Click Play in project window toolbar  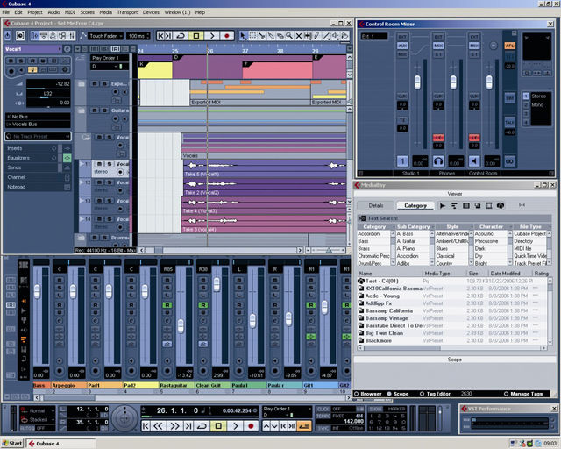212,36
